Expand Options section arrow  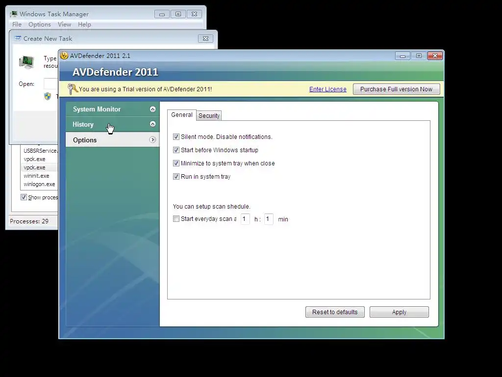[153, 140]
